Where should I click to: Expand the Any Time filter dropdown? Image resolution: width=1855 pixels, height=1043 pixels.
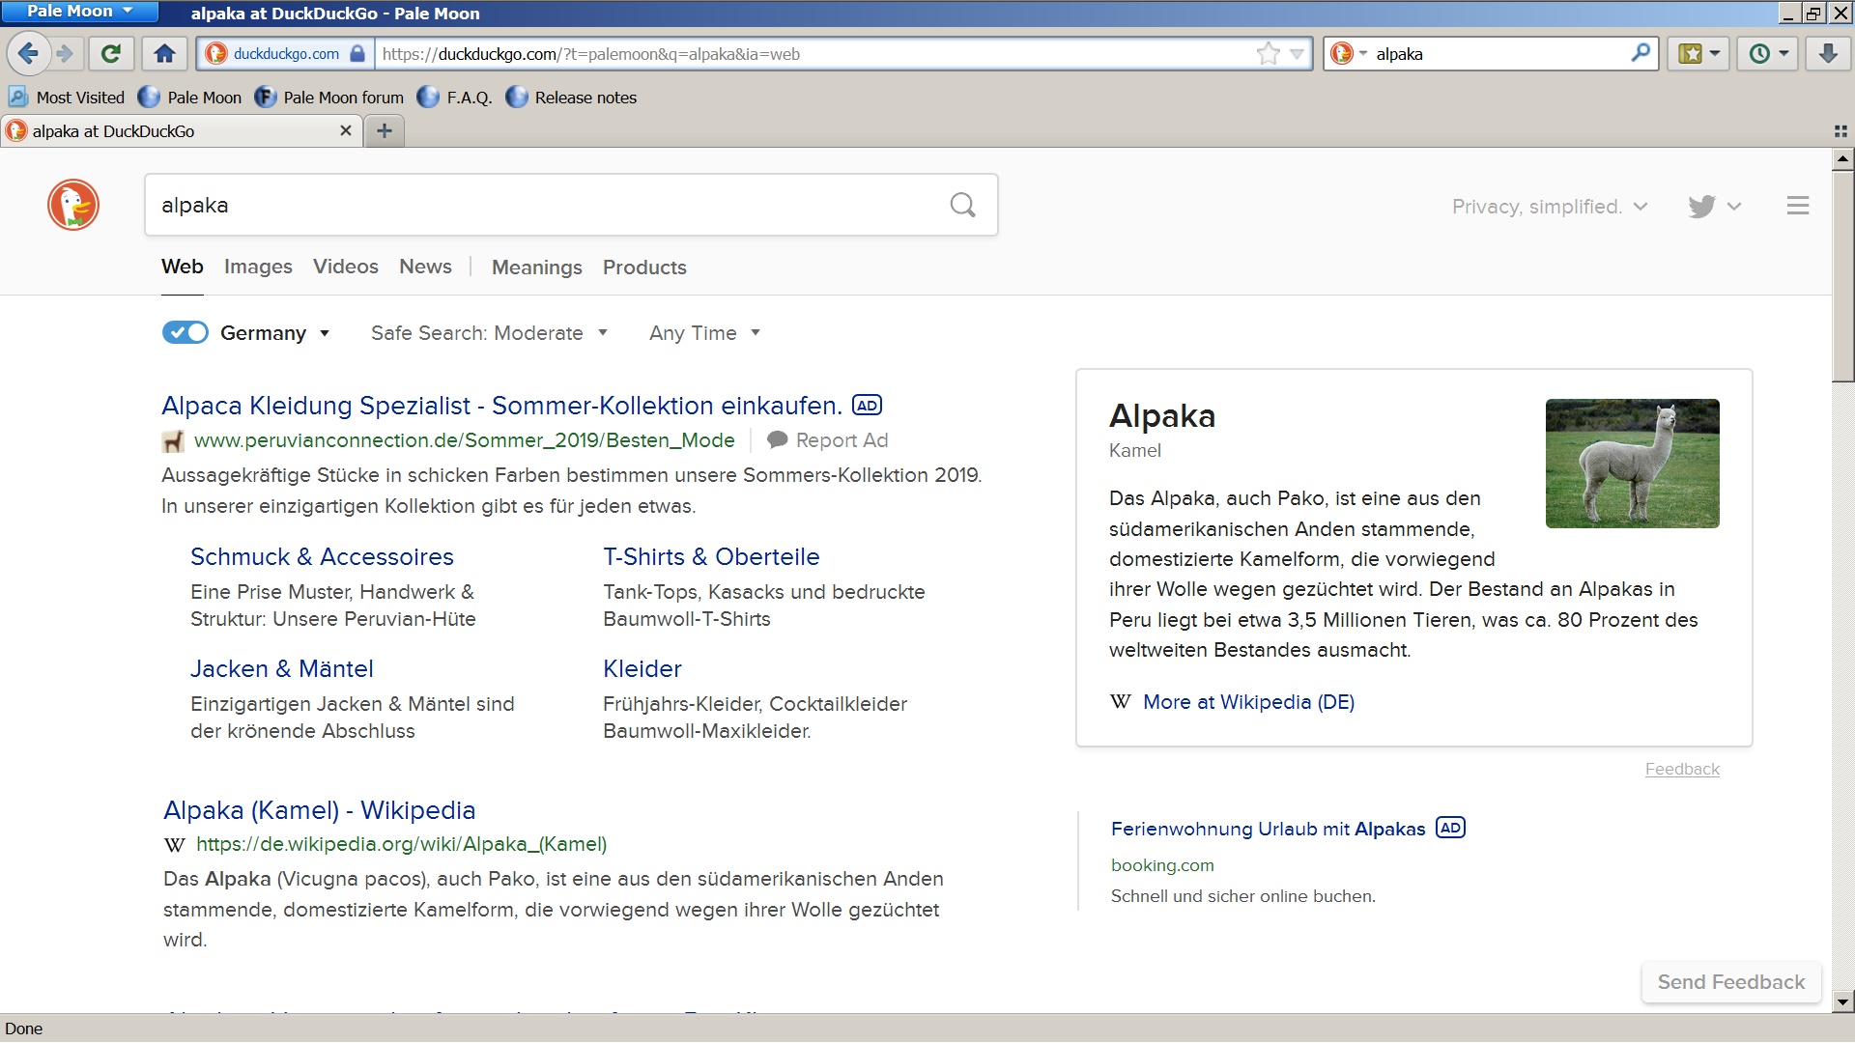(704, 333)
